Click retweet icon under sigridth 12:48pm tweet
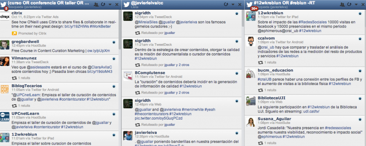Image resolution: width=366 pixels, height=146 pixels. (x=138, y=125)
